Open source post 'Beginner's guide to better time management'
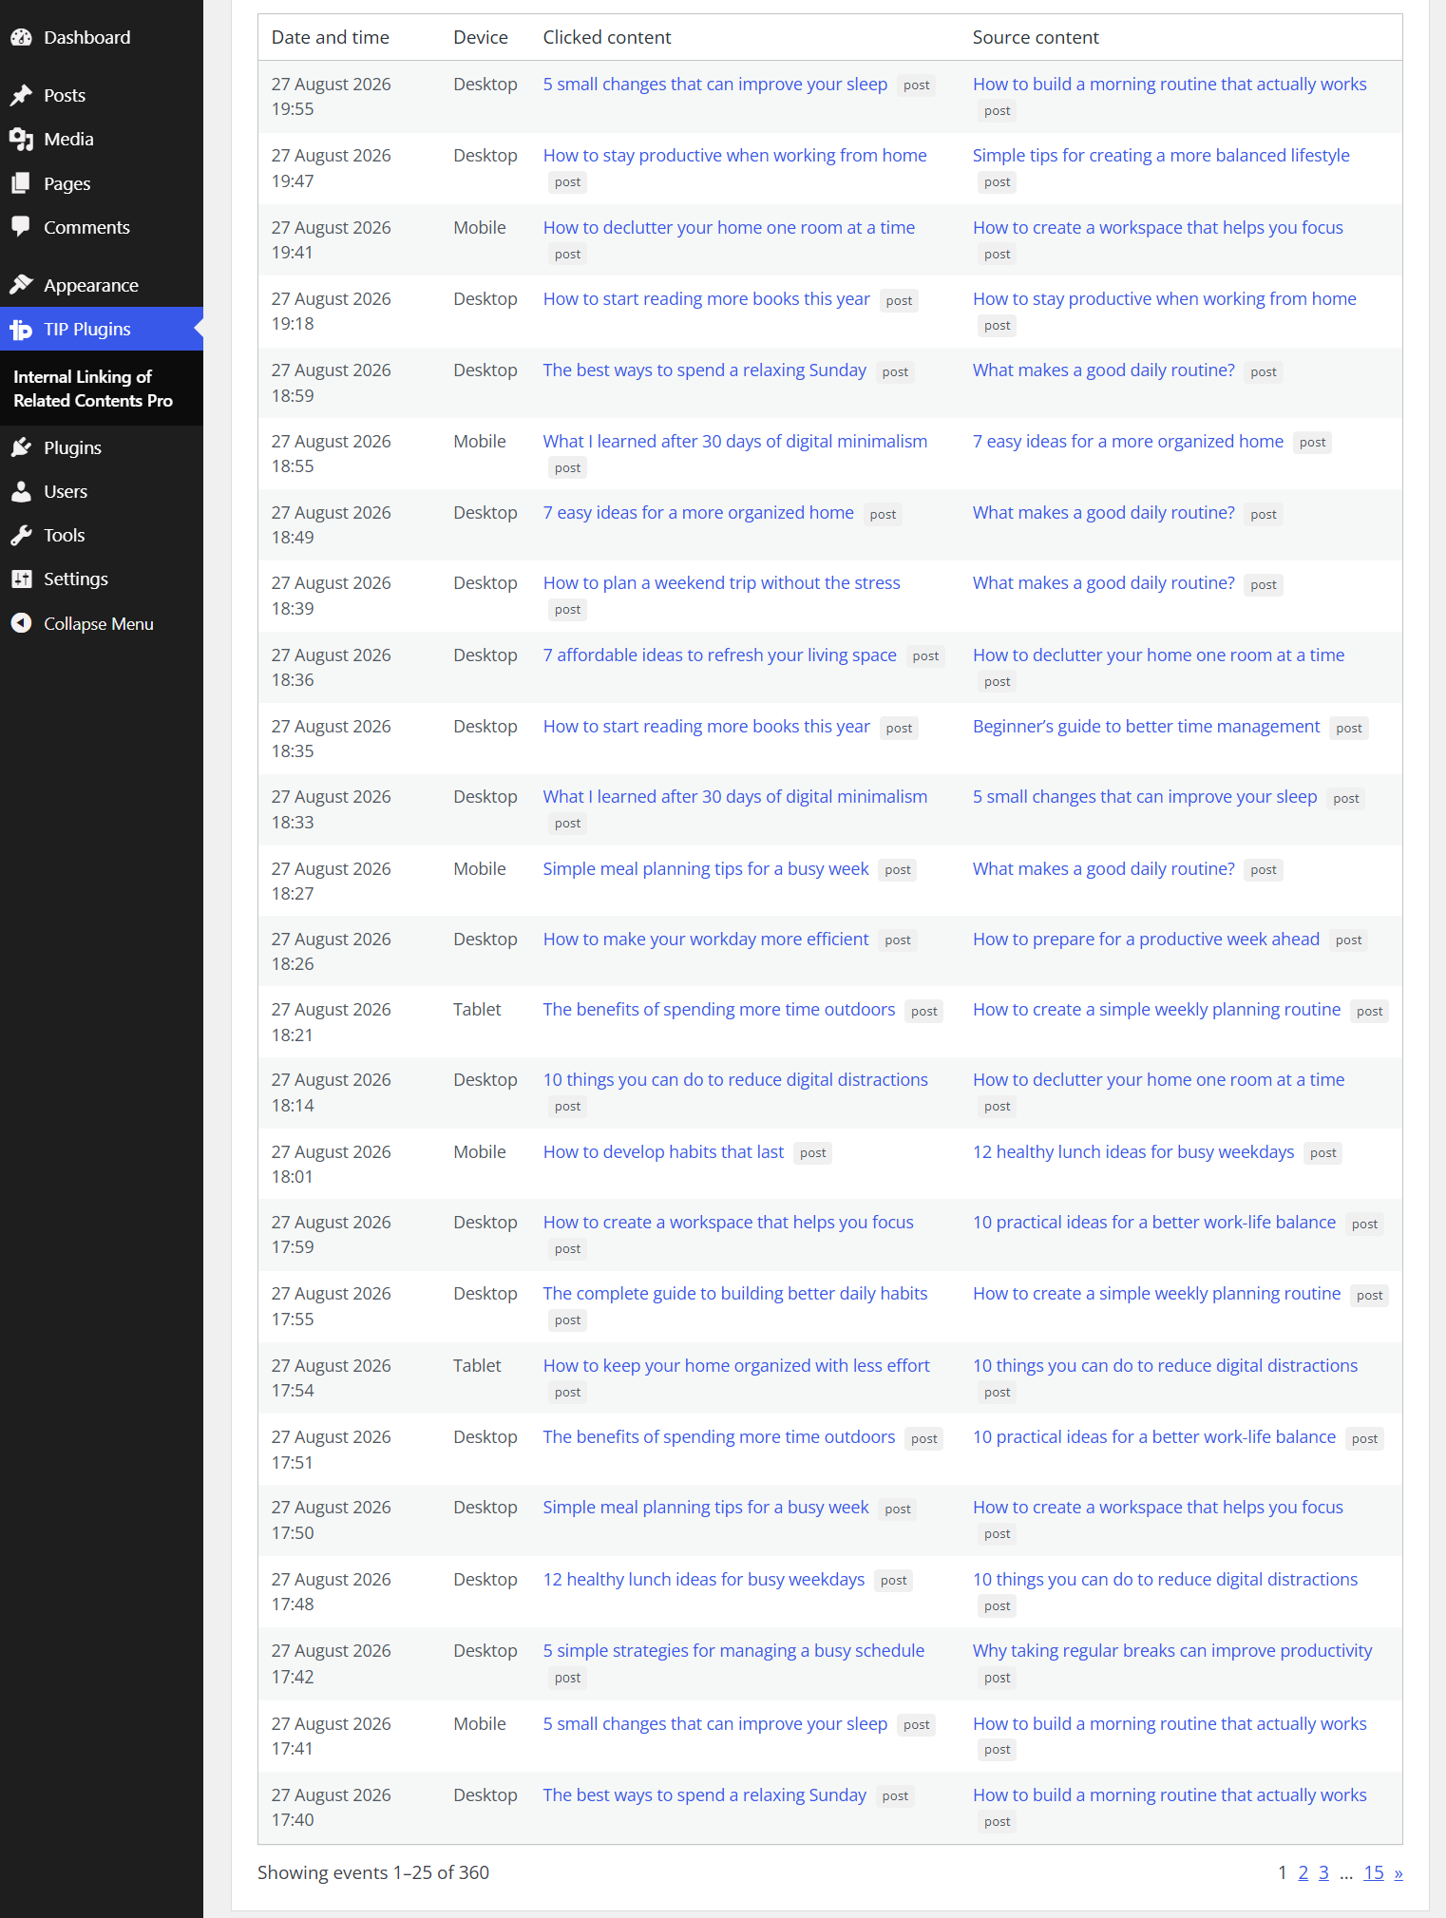Viewport: 1446px width, 1918px height. tap(1146, 726)
